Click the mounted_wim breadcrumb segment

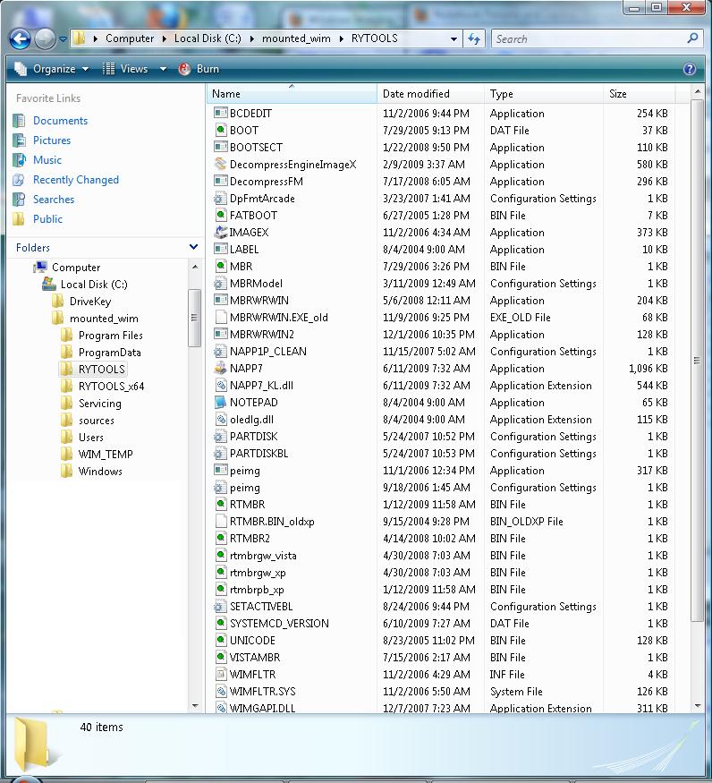(x=296, y=38)
